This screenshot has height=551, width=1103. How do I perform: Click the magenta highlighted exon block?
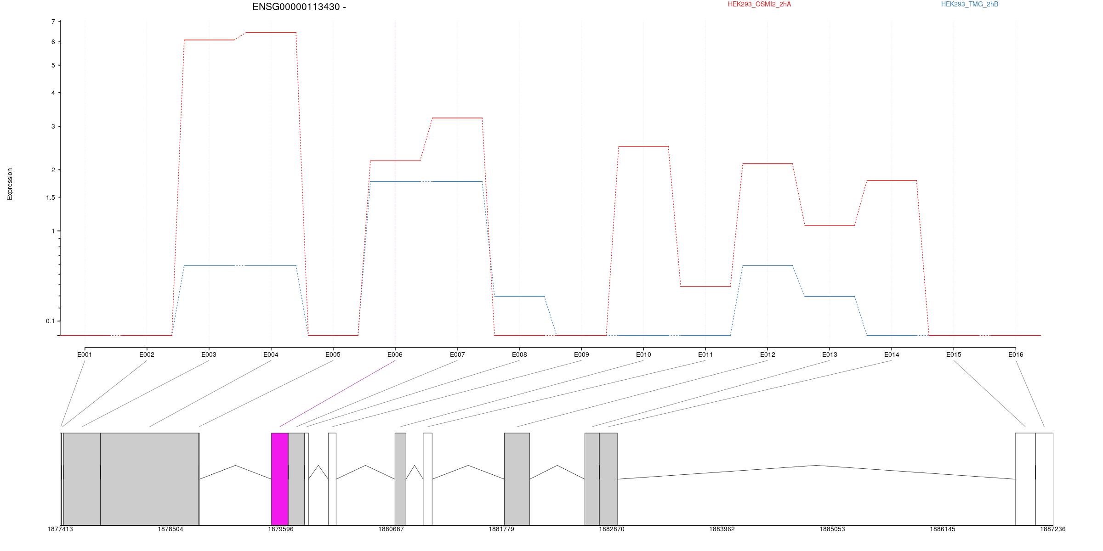click(280, 479)
